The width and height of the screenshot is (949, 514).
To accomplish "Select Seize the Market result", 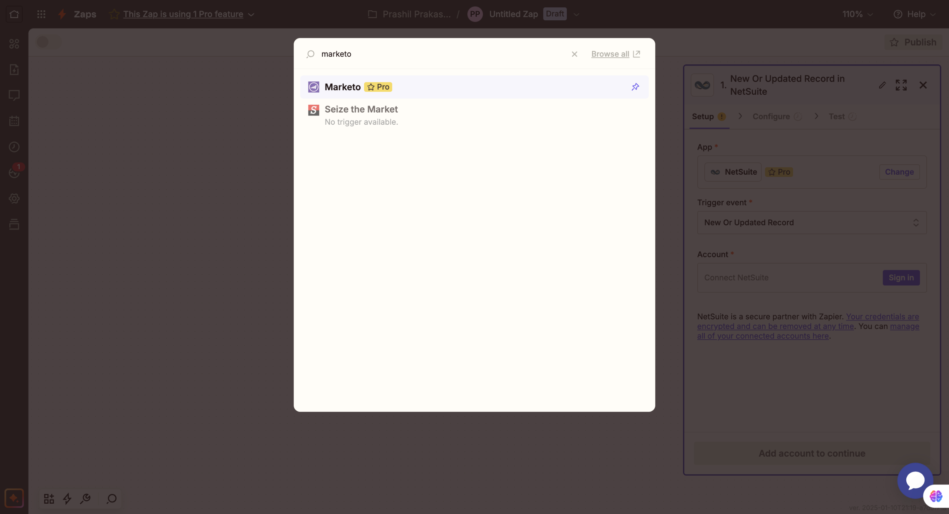I will [474, 115].
